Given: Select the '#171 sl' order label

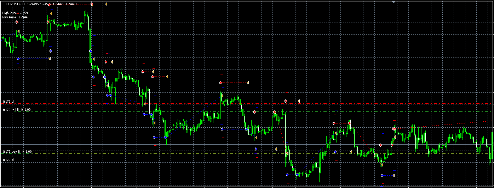Looking at the screenshot, I should pos(8,101).
